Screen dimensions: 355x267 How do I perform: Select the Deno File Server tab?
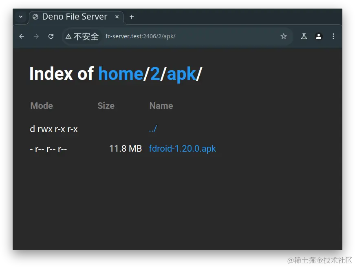[x=76, y=17]
